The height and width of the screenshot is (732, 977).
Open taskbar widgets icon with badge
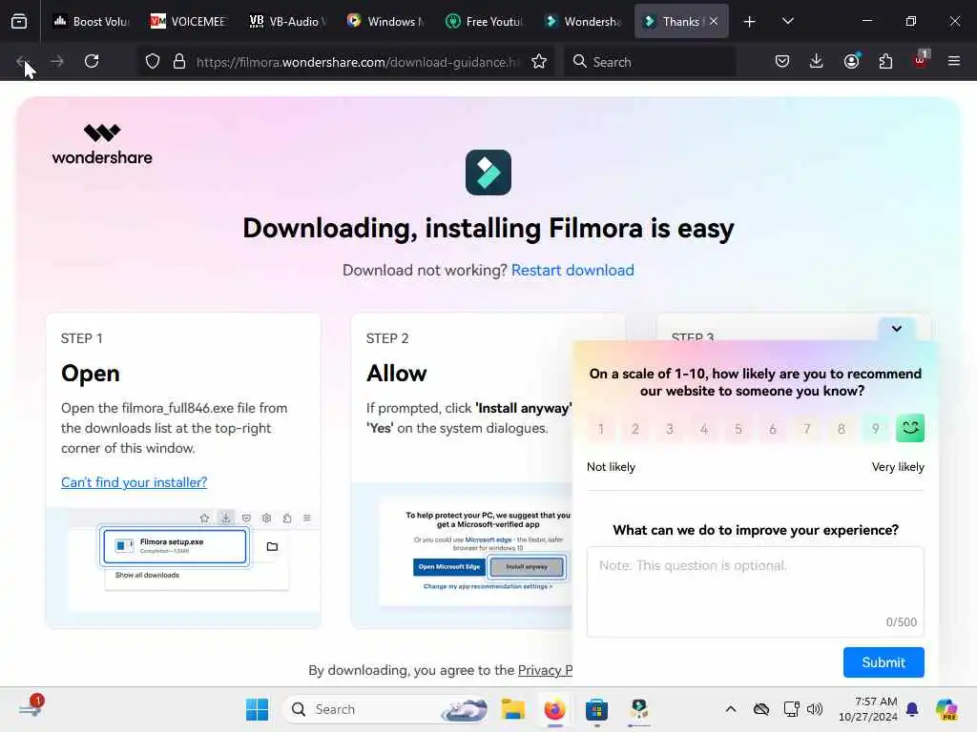coord(31,708)
